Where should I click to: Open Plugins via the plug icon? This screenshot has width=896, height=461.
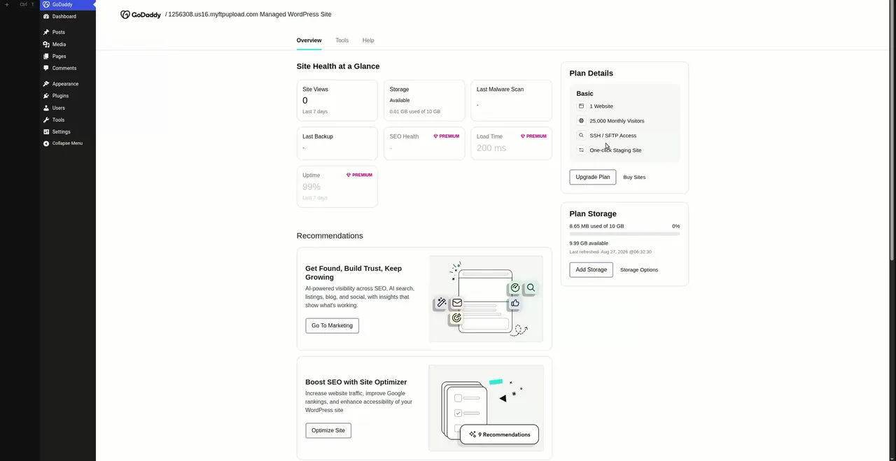pos(46,96)
